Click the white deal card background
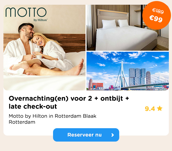The image size is (172, 151). click(132, 120)
